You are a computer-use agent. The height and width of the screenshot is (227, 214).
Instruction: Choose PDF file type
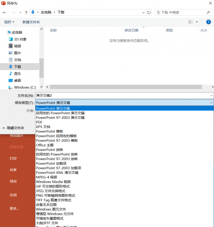(x=125, y=122)
